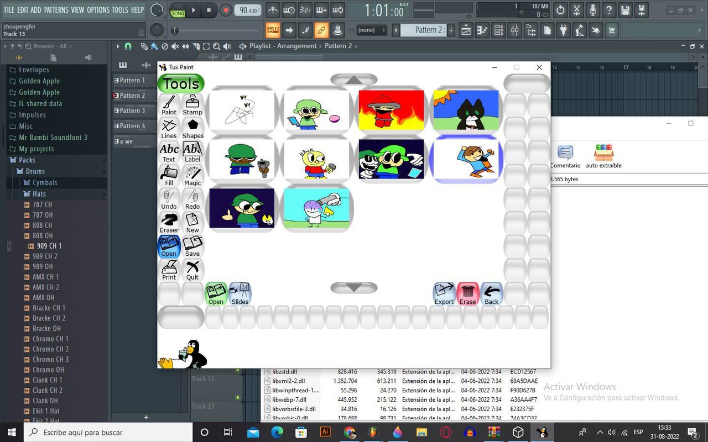Collapse the Drums folder in browser
Viewport: 708px width, 442px height.
point(35,171)
